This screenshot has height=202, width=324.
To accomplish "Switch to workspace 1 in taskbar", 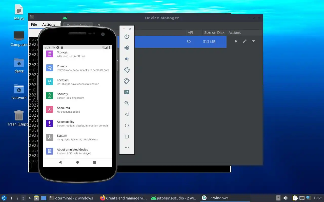I will click(11, 198).
